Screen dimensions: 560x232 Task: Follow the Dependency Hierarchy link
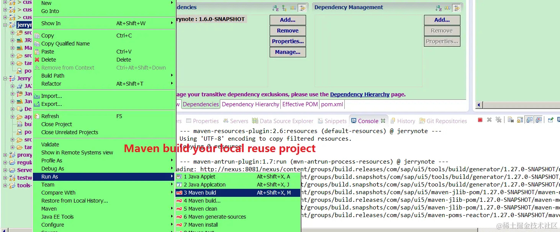360,94
